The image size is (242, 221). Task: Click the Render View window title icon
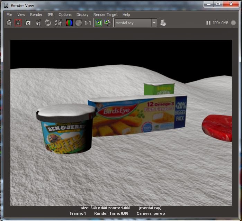(6, 6)
